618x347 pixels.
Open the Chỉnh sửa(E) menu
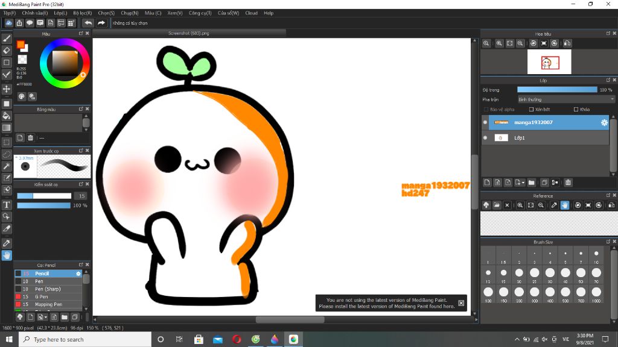tap(34, 13)
